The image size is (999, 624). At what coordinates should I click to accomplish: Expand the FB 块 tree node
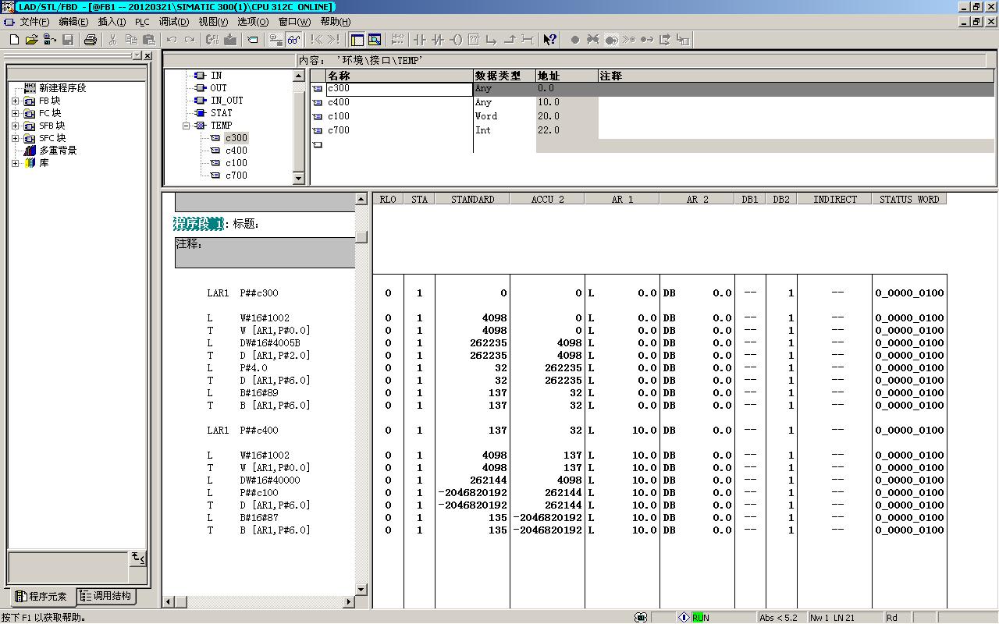[16, 101]
